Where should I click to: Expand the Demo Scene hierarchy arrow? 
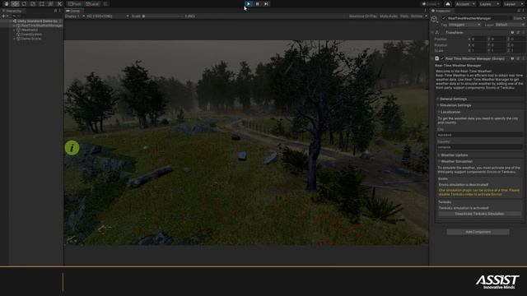(x=14, y=39)
